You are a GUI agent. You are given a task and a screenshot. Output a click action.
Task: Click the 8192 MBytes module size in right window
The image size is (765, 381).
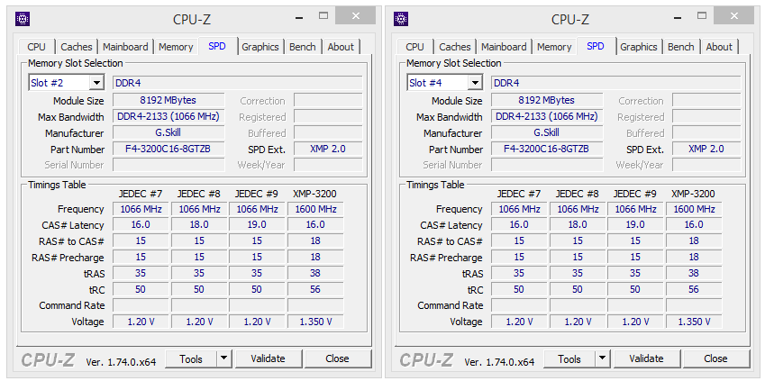tap(547, 101)
